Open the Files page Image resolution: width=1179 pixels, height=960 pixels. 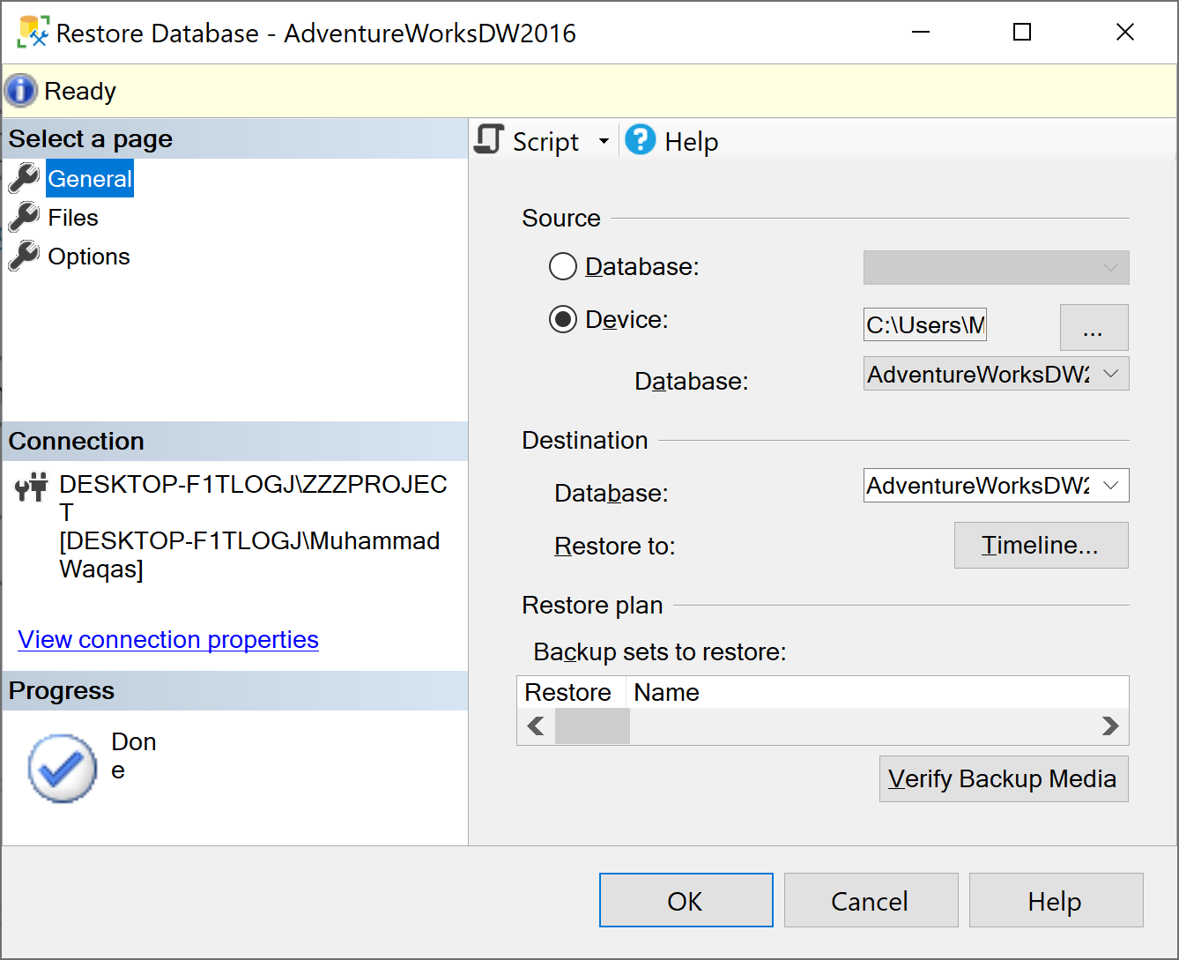(x=73, y=218)
